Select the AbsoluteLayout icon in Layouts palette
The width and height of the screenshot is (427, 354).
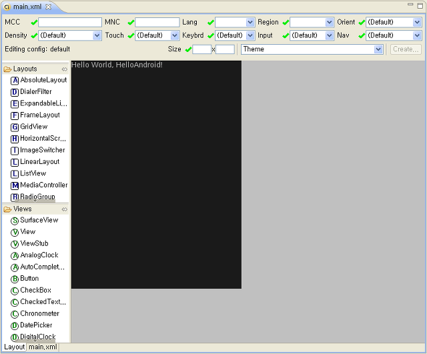pyautogui.click(x=15, y=81)
